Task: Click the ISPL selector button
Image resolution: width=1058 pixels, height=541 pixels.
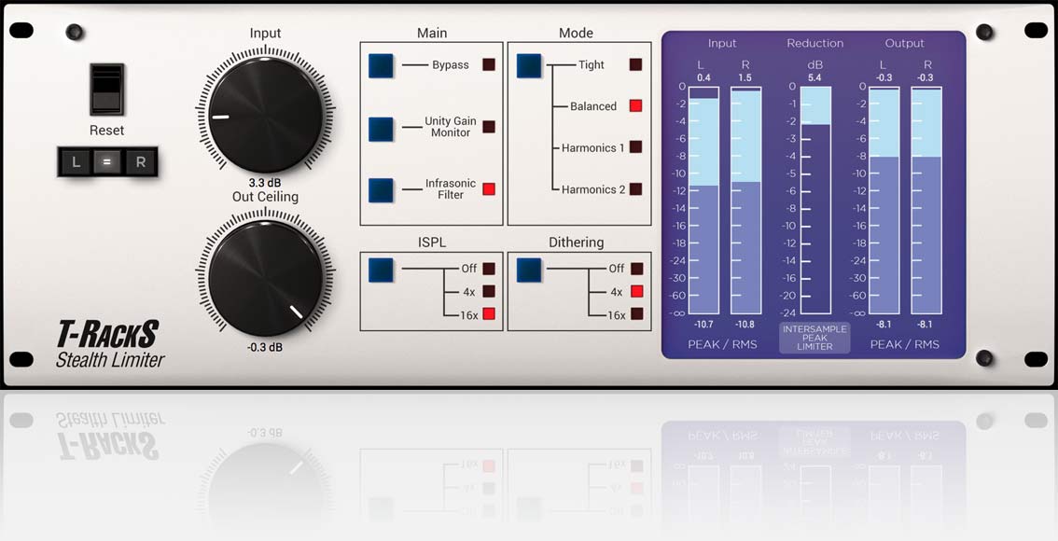Action: click(x=380, y=269)
